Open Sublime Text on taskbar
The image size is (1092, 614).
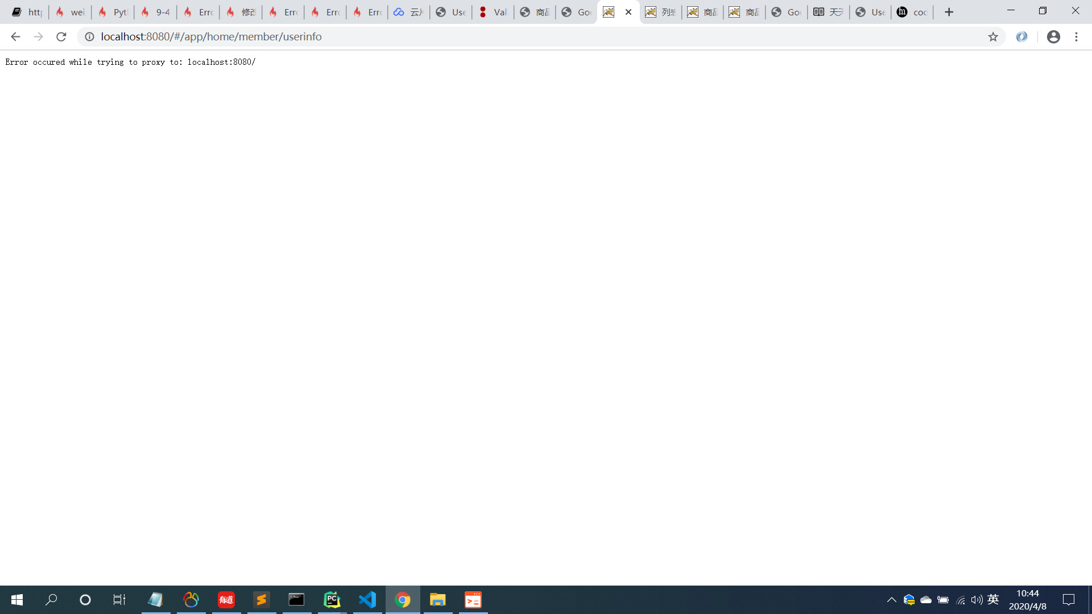[x=262, y=600]
